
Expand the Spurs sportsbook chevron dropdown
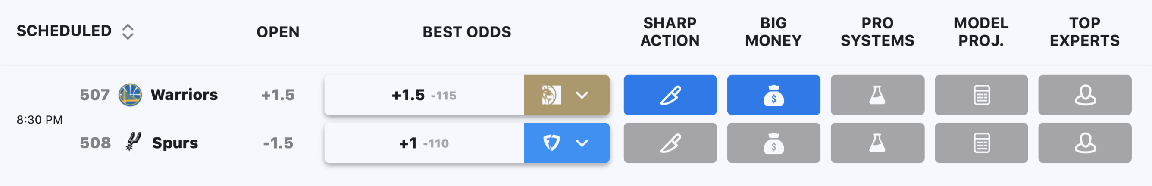pos(582,143)
